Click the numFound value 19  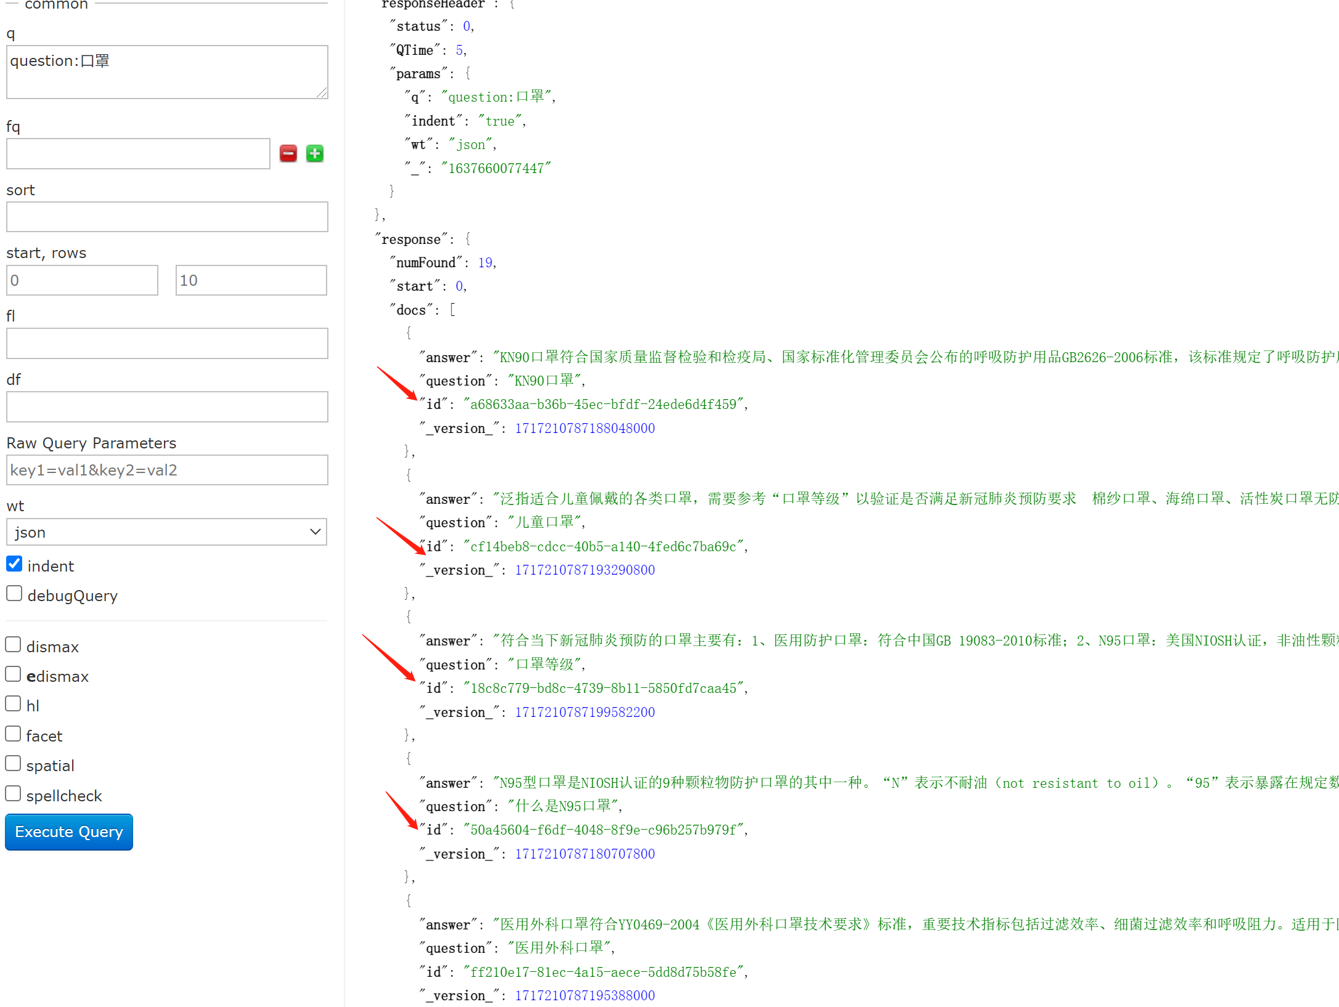click(x=485, y=263)
